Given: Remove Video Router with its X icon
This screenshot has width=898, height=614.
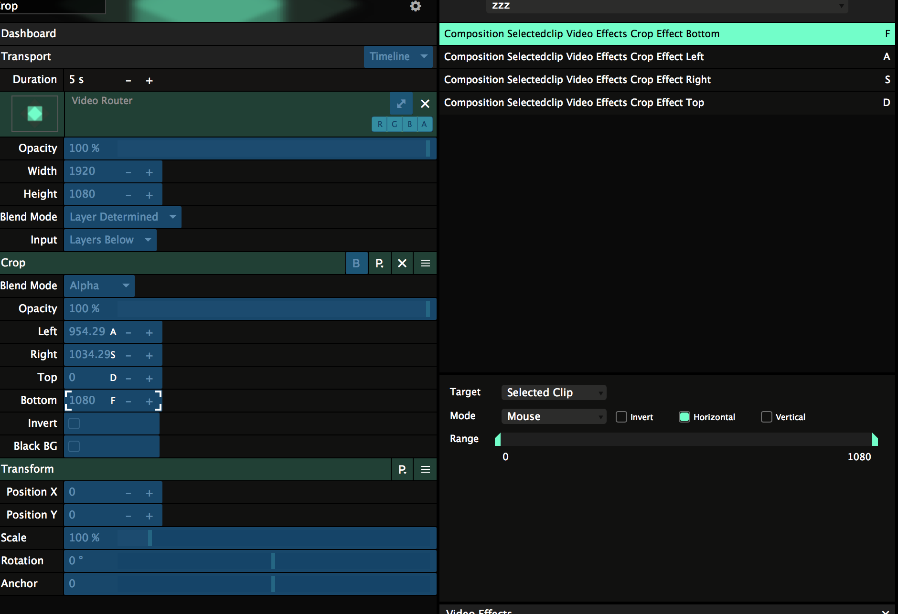Looking at the screenshot, I should [x=425, y=104].
